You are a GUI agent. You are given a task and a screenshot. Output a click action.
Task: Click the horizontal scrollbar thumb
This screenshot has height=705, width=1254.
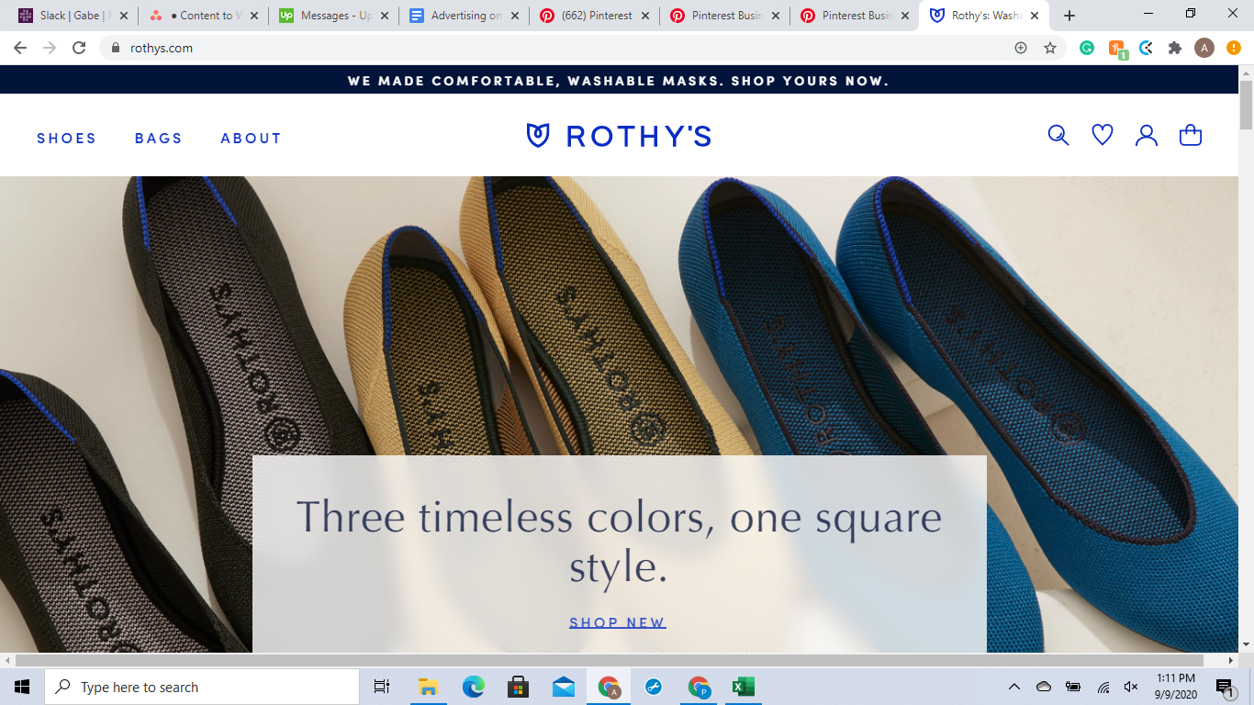click(x=610, y=660)
